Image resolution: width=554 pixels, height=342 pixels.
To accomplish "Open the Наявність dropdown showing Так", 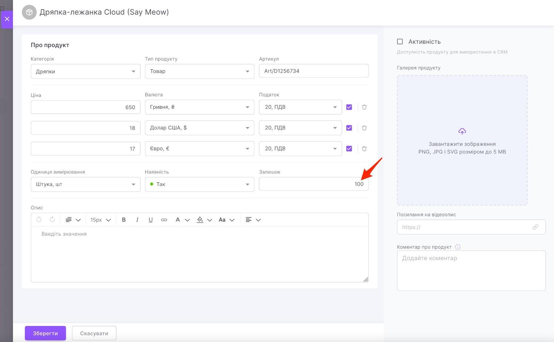I will pos(199,184).
